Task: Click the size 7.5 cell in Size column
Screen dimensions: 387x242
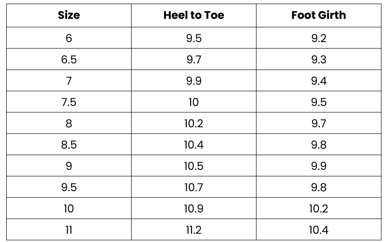Action: [69, 102]
